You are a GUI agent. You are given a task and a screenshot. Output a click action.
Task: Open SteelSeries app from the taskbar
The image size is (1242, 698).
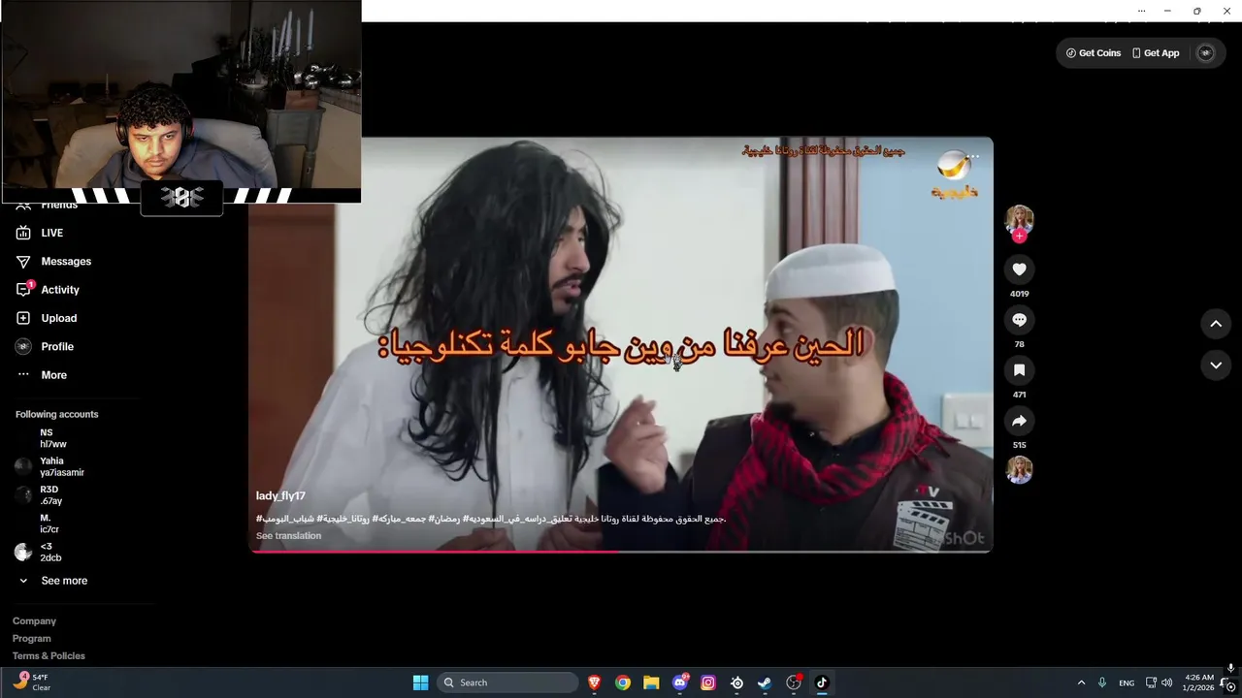736,682
